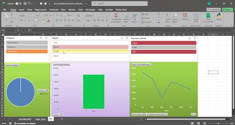The height and width of the screenshot is (125, 235).
Task: Open the Calibri font name dropdown
Action: 36,16
